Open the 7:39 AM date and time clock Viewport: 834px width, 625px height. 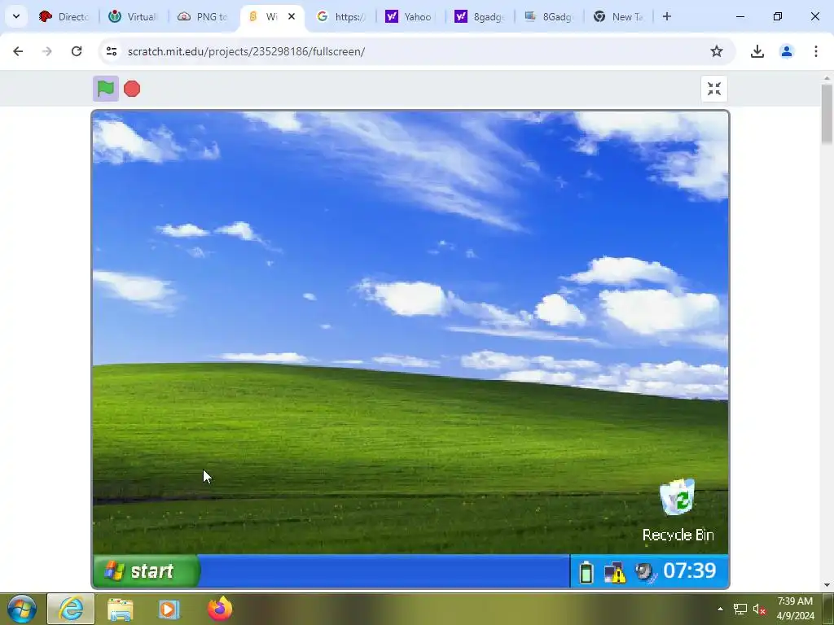click(x=795, y=609)
